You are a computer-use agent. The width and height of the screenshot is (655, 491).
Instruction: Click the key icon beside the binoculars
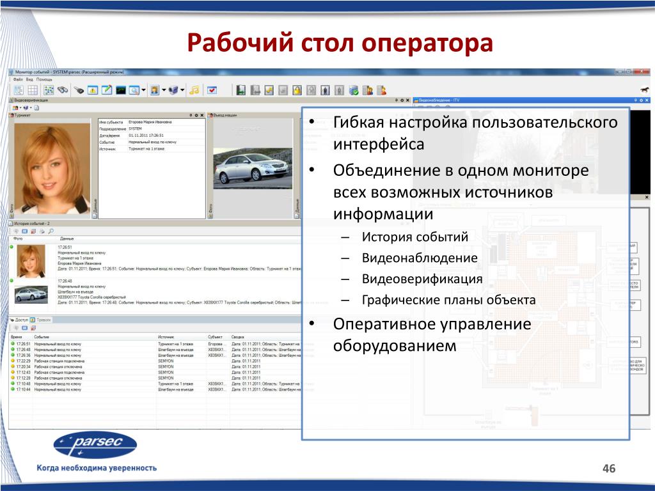pyautogui.click(x=79, y=90)
